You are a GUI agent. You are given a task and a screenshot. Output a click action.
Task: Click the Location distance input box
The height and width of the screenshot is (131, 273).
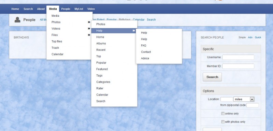click(x=227, y=99)
